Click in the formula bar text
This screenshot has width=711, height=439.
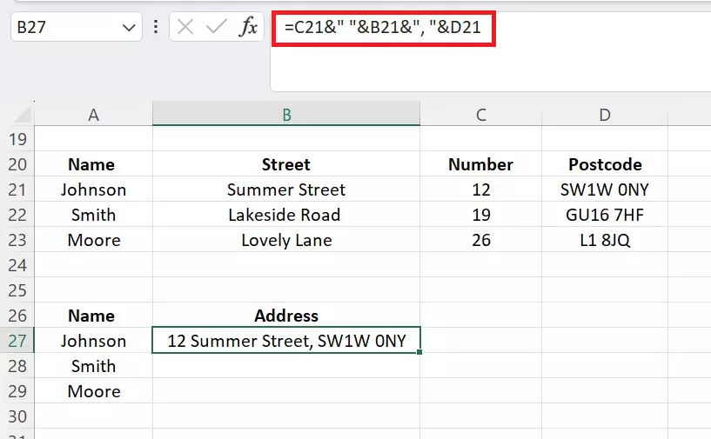(383, 28)
